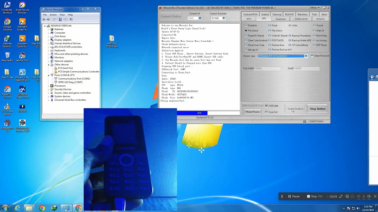Image resolution: width=378 pixels, height=212 pixels.
Task: Collapse the Other devices tree node
Action: 48,64
